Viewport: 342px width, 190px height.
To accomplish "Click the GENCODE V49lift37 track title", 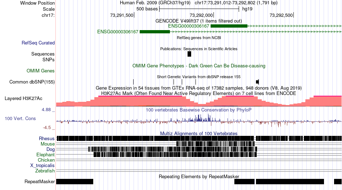I will pos(199,21).
